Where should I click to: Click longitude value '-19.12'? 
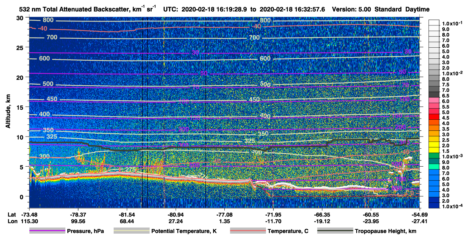coord(322,221)
